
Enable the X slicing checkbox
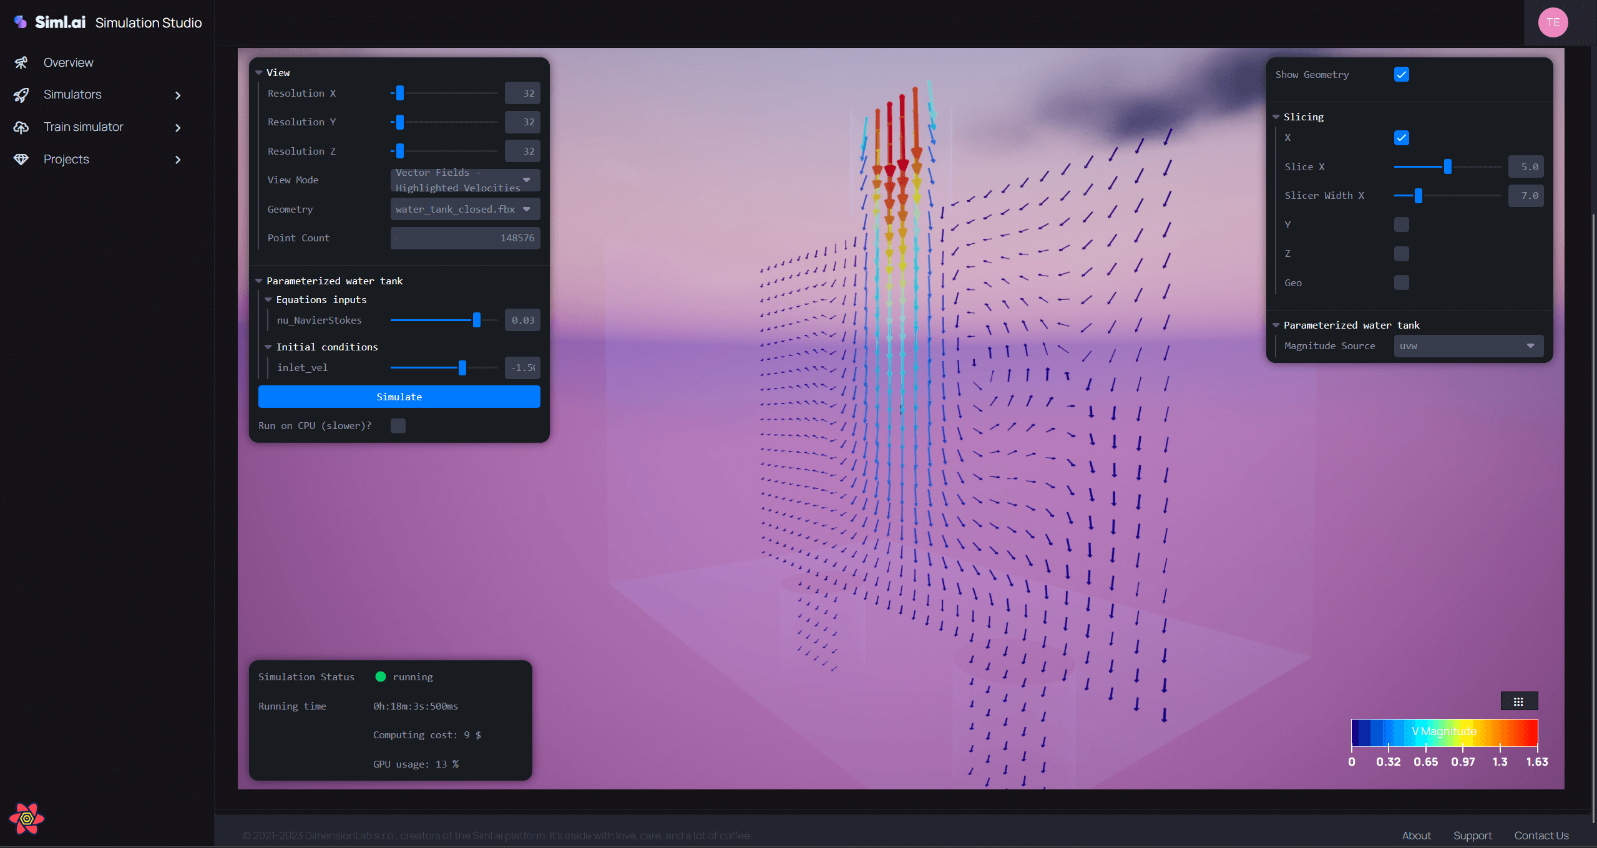[x=1402, y=137]
